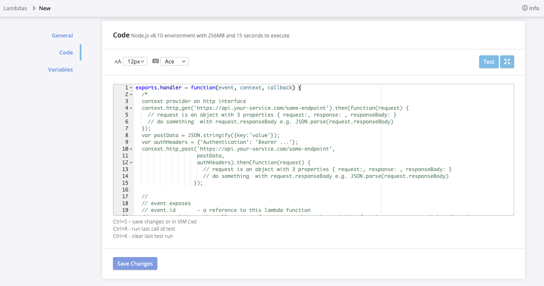Viewport: 544px width, 286px height.
Task: Collapse code fold arrow on line 12
Action: pos(131,163)
